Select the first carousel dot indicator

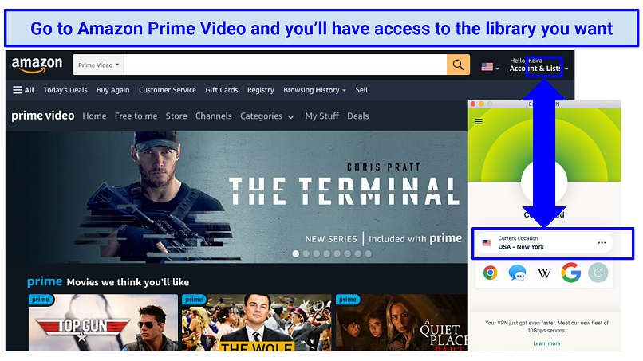coord(296,253)
